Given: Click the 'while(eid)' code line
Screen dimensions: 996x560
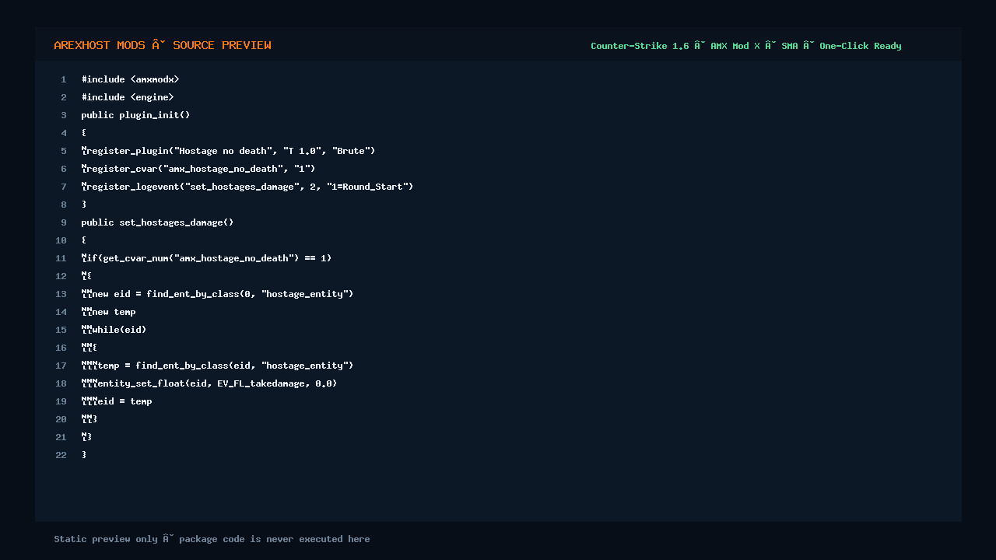Looking at the screenshot, I should point(114,330).
